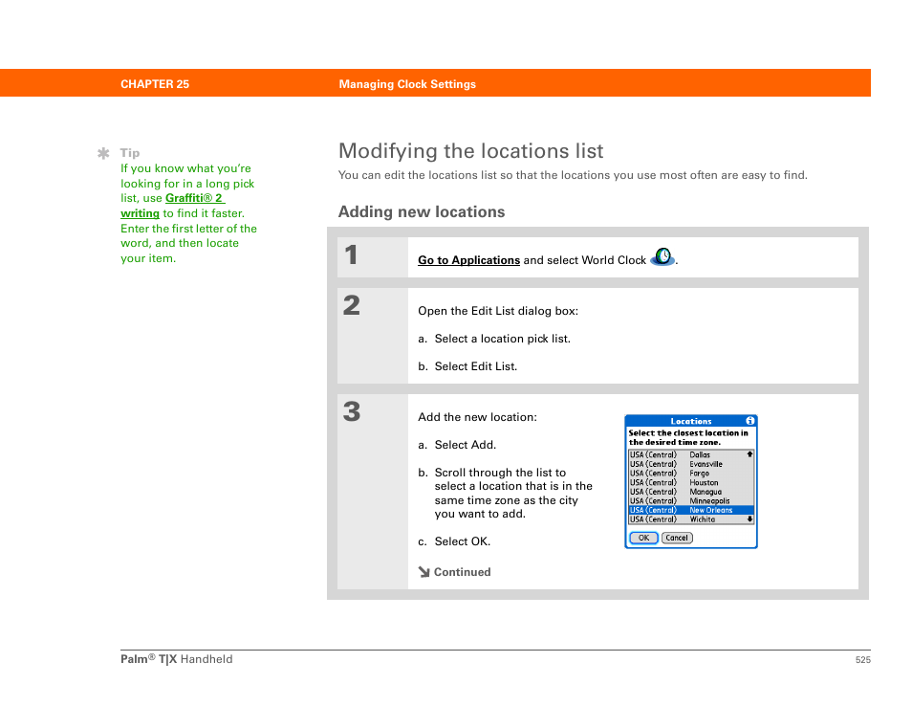
Task: Click page number 525
Action: 862,659
